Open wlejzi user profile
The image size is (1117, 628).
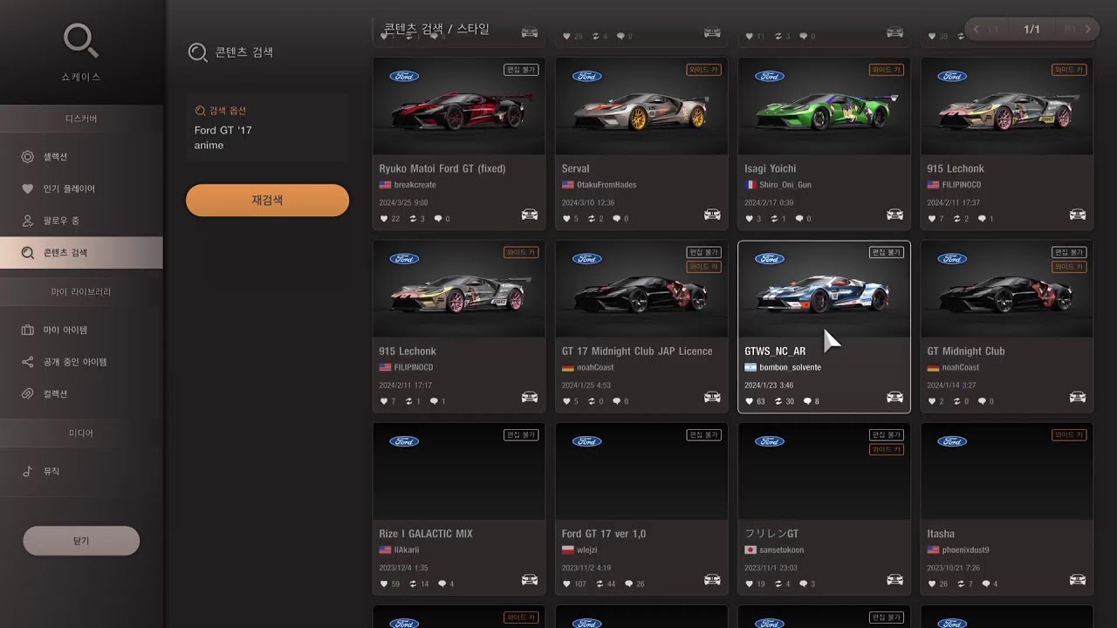point(587,550)
